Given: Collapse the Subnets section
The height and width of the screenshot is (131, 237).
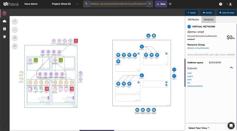Looking at the screenshot, I should tap(231, 68).
